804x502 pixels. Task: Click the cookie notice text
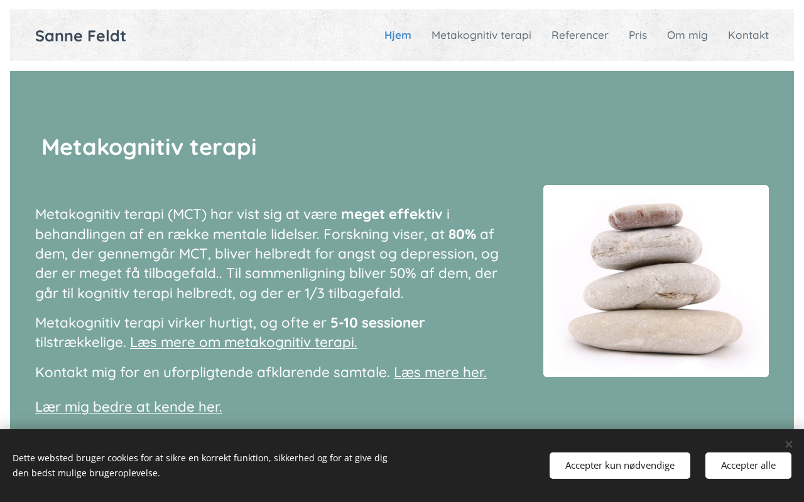pyautogui.click(x=200, y=466)
